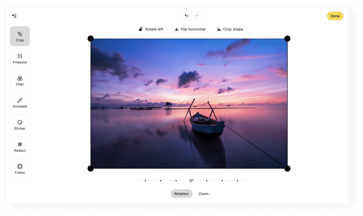This screenshot has width=363, height=216.
Task: Select the Frame tool
Action: coord(20,168)
